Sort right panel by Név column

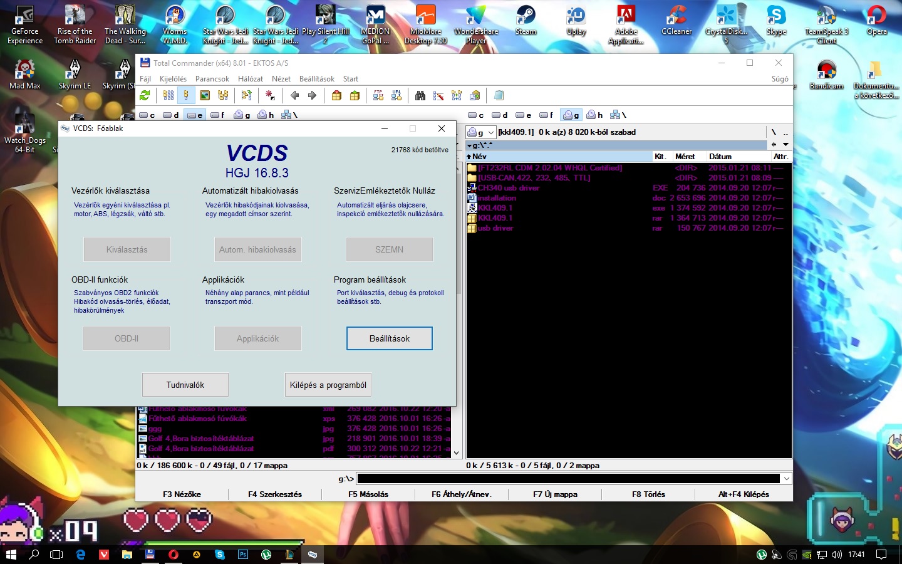559,156
